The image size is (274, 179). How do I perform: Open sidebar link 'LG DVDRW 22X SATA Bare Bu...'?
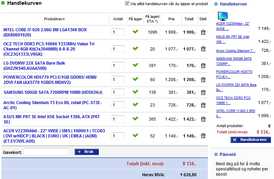(236, 87)
